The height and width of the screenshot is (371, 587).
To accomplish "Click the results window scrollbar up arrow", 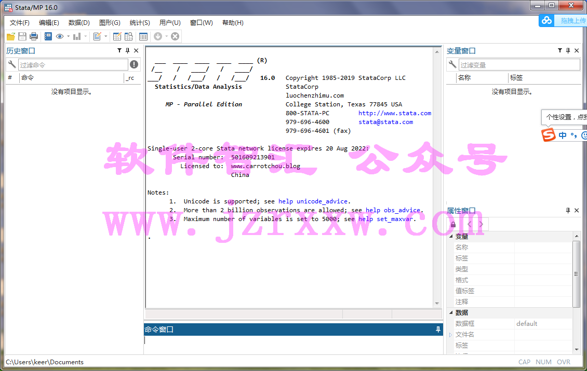I will coord(437,52).
